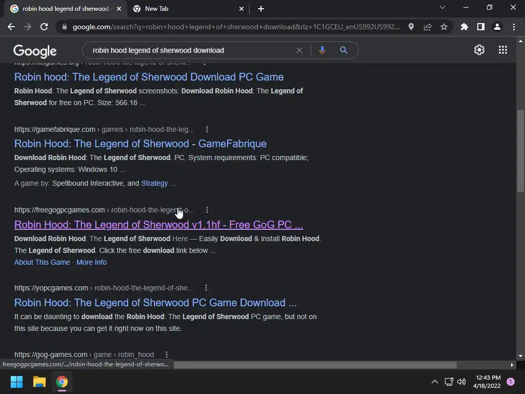The image size is (525, 394).
Task: Open clock showing 12:43 PM
Action: point(487,382)
